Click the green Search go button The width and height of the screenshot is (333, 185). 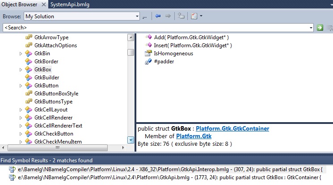click(x=320, y=28)
